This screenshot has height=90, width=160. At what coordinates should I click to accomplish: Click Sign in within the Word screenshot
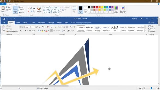coord(134,19)
